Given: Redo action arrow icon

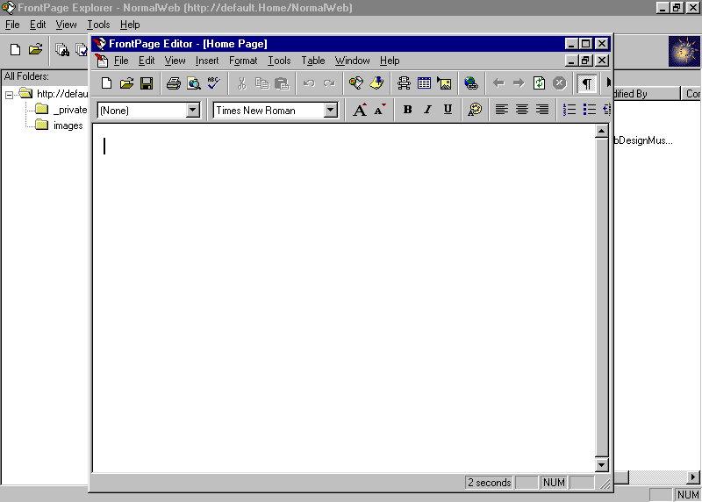Looking at the screenshot, I should (329, 83).
